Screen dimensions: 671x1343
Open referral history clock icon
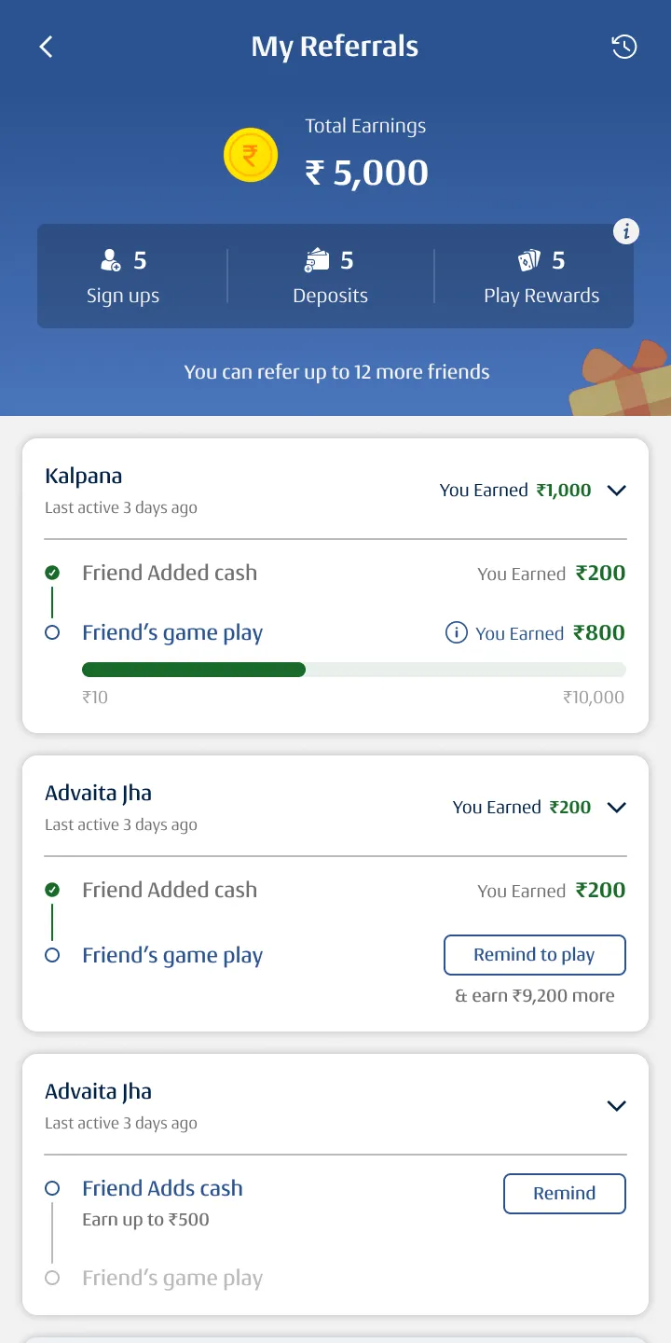tap(623, 47)
